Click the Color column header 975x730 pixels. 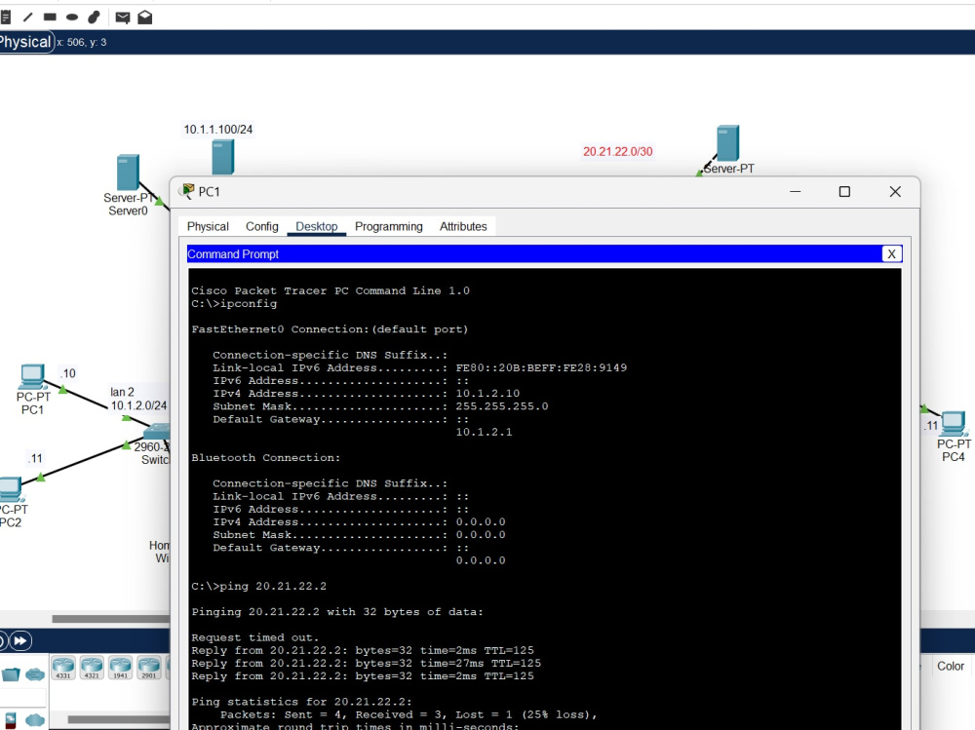coord(950,667)
